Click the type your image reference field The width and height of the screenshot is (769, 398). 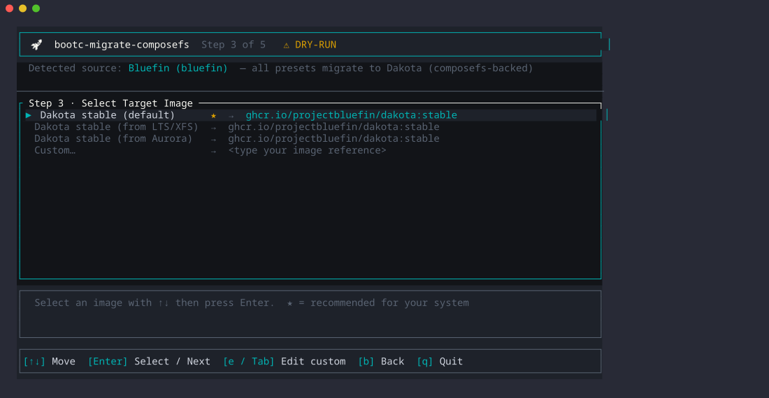[x=307, y=150]
